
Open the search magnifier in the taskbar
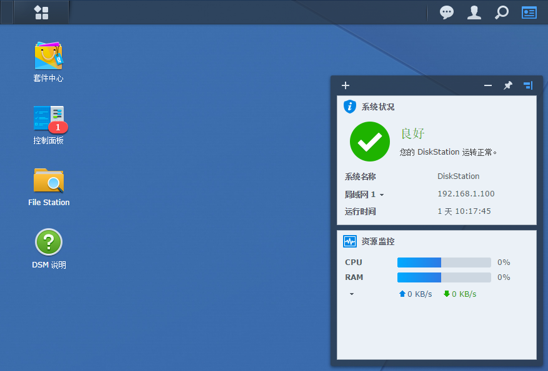(501, 12)
